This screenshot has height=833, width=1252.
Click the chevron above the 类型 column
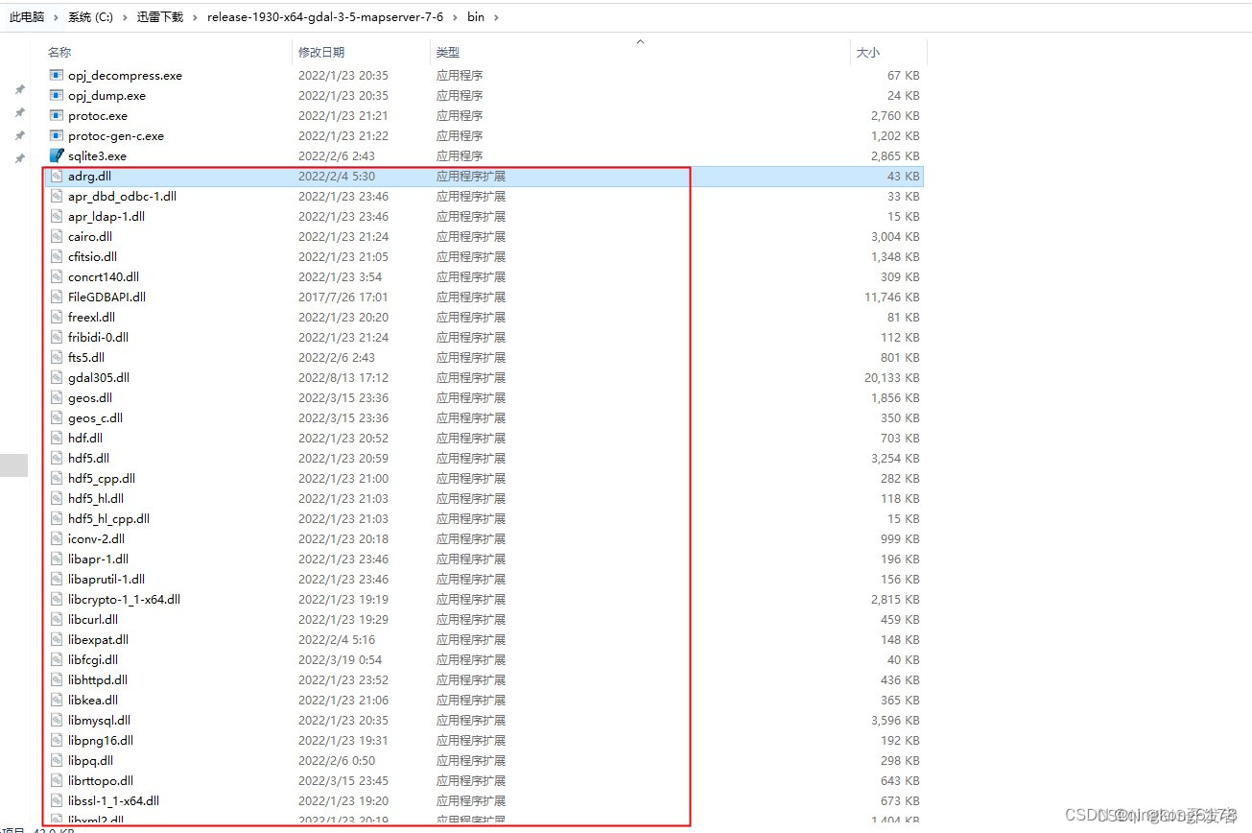point(639,42)
